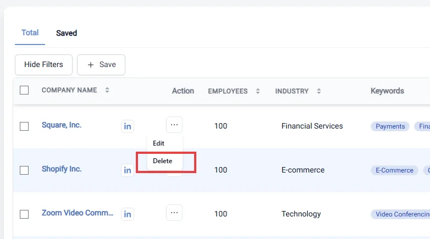Click employee count 100 in Zoom Video row
Image resolution: width=430 pixels, height=239 pixels.
point(220,214)
